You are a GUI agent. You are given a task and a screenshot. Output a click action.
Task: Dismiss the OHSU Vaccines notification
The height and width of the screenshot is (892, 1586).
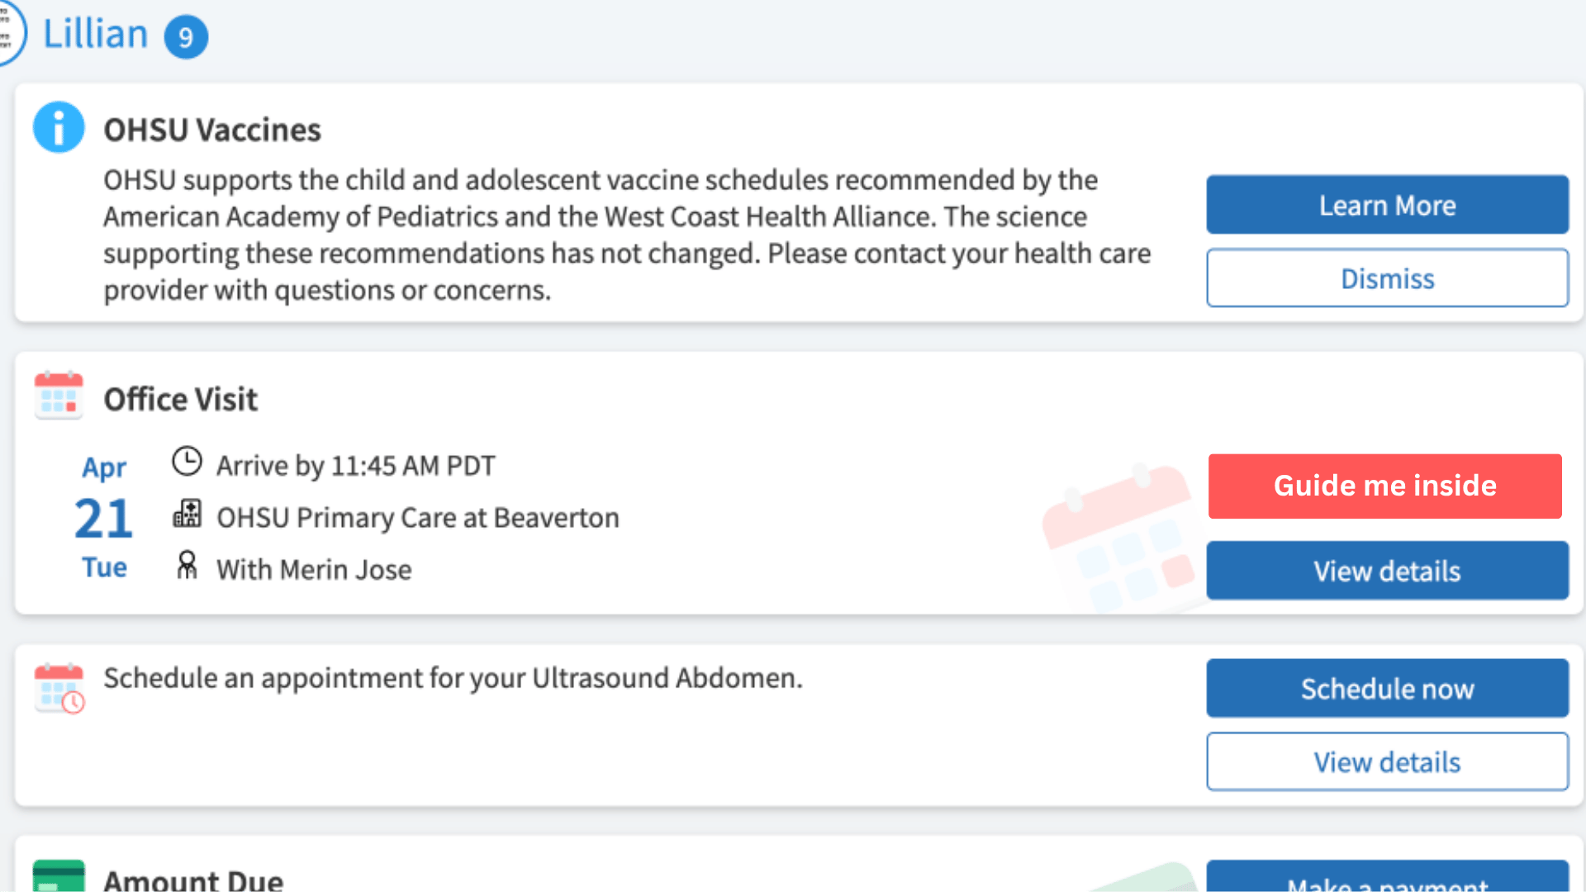pos(1387,278)
